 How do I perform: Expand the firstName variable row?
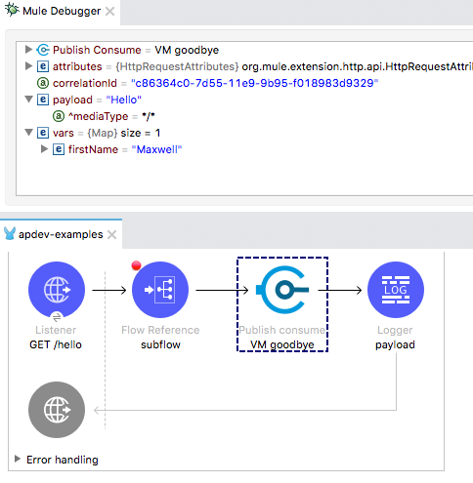pos(44,149)
